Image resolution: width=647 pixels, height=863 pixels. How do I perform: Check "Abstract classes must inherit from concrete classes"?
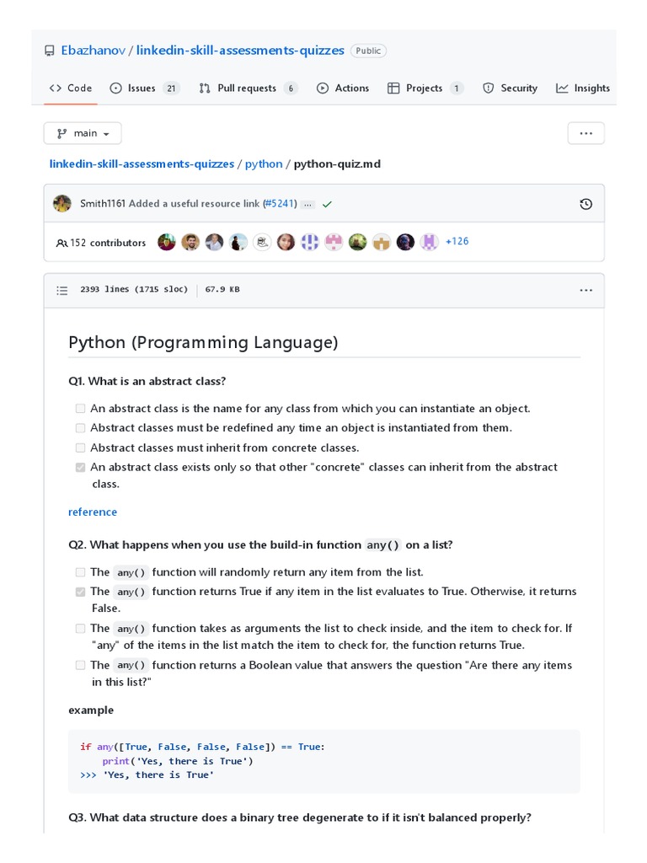click(x=80, y=448)
